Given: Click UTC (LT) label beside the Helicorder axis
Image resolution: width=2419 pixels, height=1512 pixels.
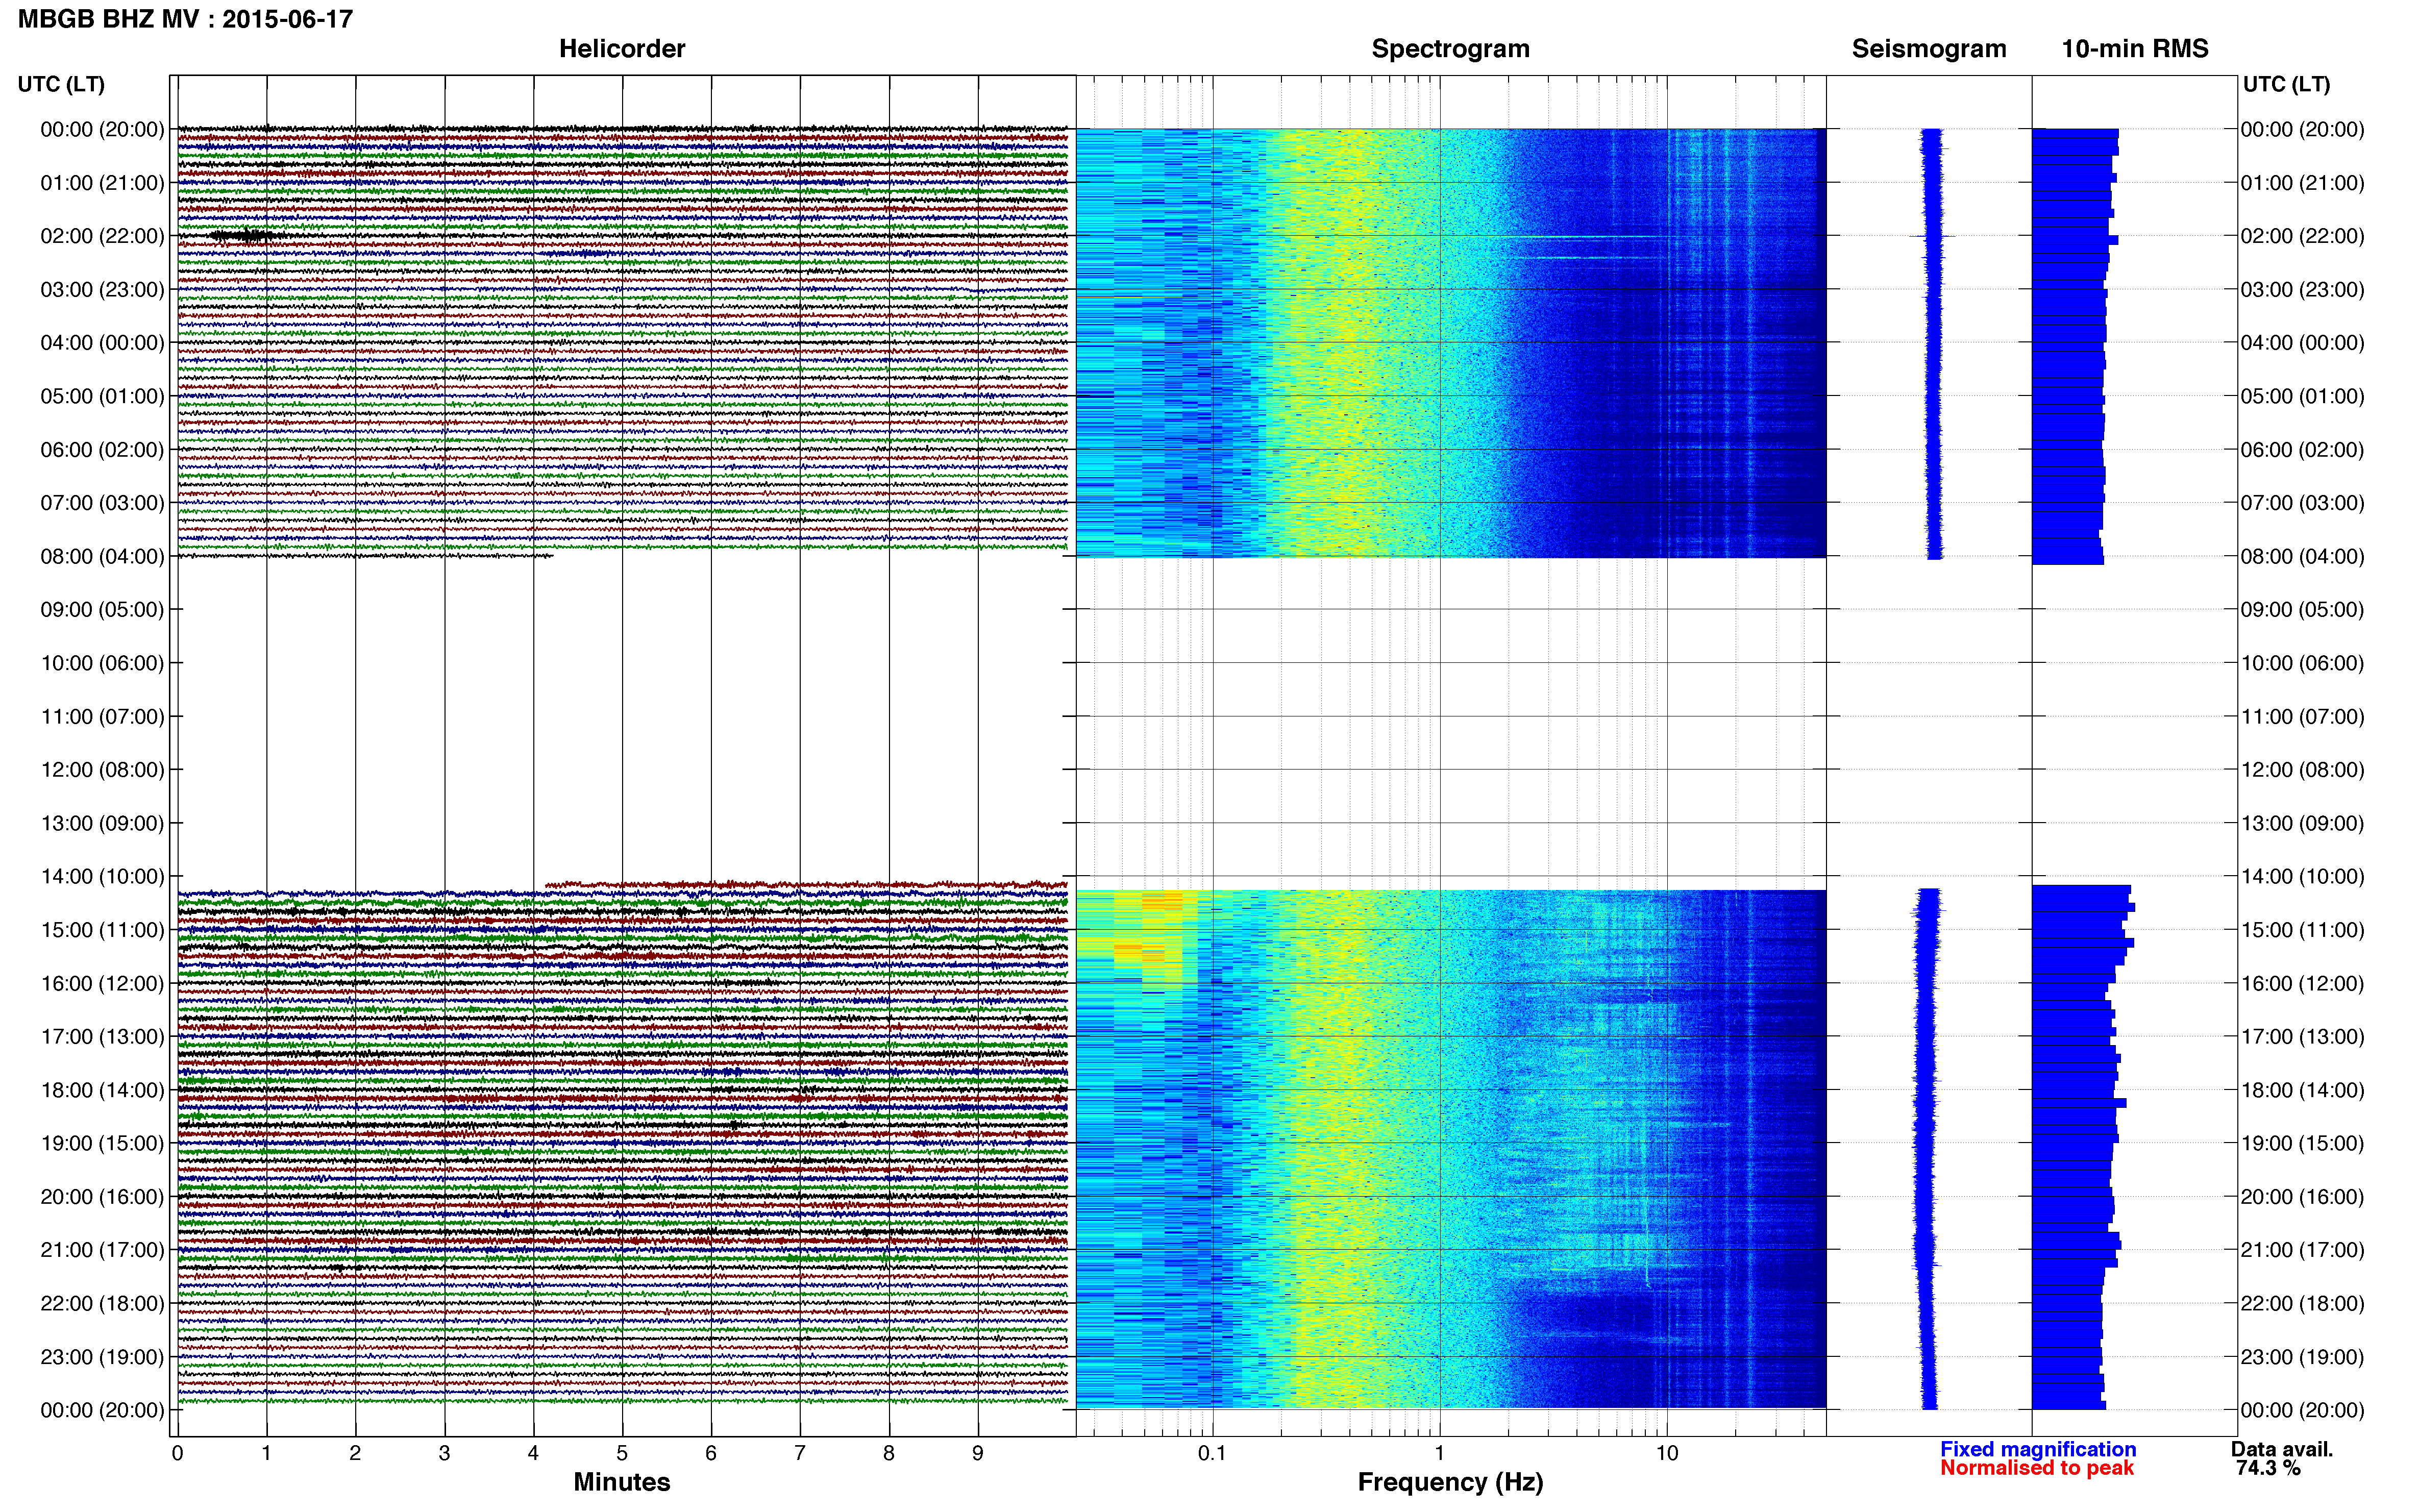Looking at the screenshot, I should click(61, 84).
